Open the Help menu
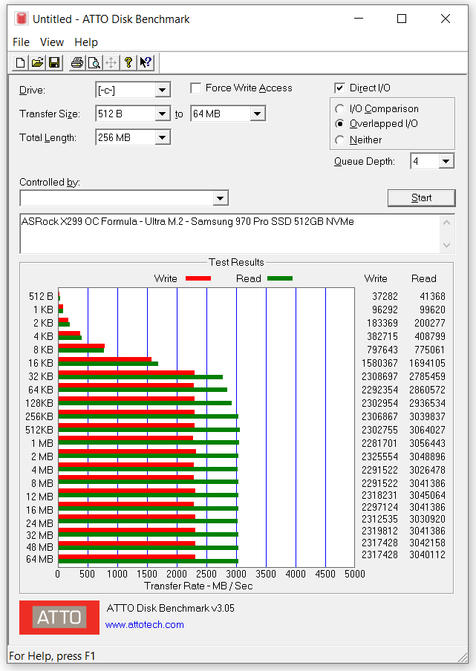Image resolution: width=476 pixels, height=671 pixels. coord(86,42)
